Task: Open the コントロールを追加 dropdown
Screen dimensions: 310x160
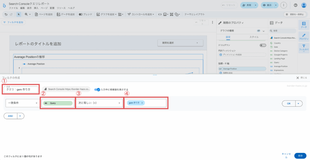Action: (141, 14)
